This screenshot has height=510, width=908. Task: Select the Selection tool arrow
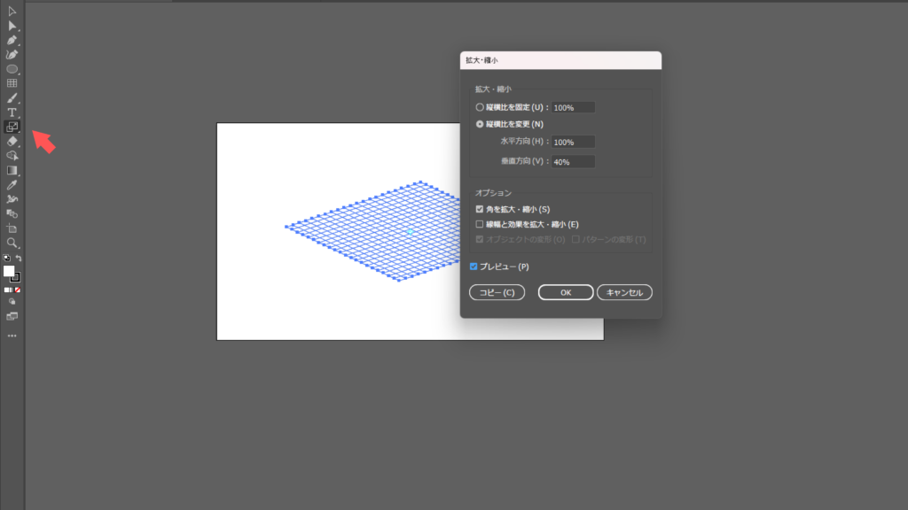click(12, 11)
